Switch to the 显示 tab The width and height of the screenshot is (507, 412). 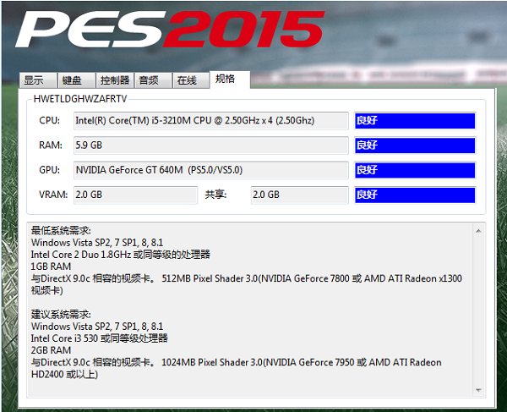point(38,80)
